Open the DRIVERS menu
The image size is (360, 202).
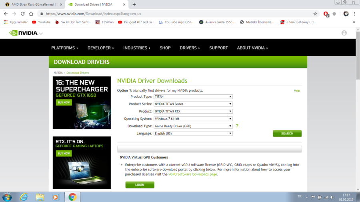tap(190, 48)
